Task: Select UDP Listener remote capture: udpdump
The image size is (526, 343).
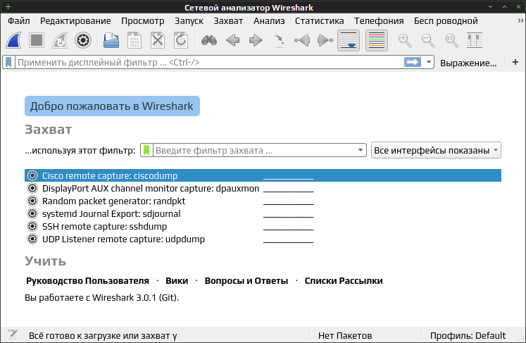Action: tap(263, 239)
